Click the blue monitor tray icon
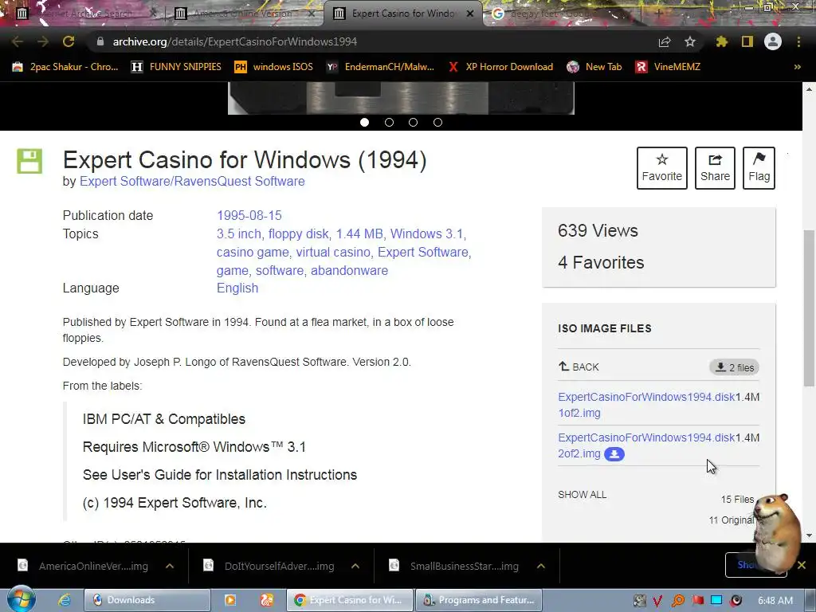Viewport: 816px width, 612px height. pos(716,601)
